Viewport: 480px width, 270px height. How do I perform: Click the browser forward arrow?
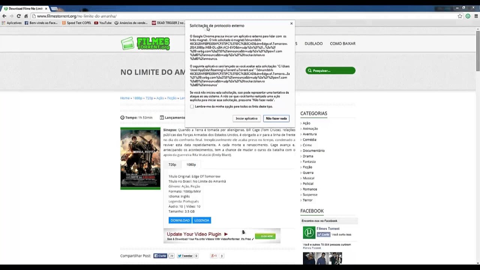(11, 16)
